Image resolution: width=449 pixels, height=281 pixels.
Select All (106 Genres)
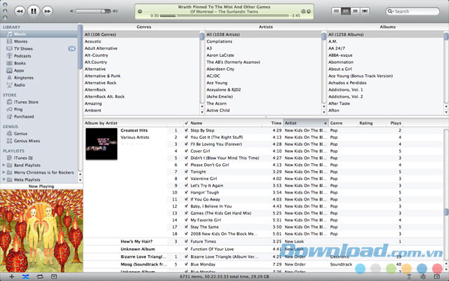[x=142, y=34]
